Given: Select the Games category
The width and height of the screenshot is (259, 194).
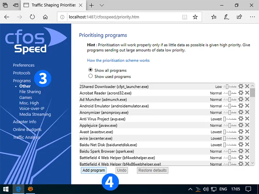Looking at the screenshot, I should click(x=26, y=97).
